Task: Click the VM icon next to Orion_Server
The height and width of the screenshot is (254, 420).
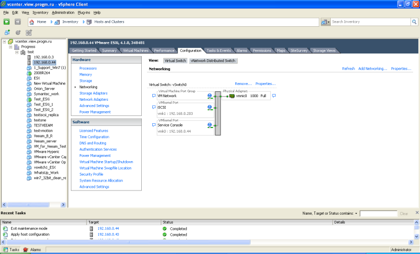Action: [x=29, y=89]
